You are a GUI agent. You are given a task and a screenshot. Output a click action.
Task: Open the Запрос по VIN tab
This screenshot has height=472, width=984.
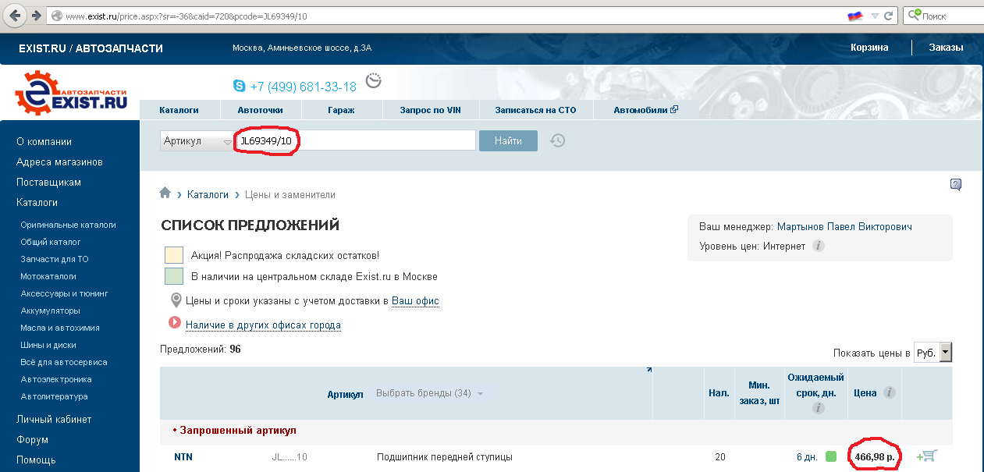pos(430,110)
